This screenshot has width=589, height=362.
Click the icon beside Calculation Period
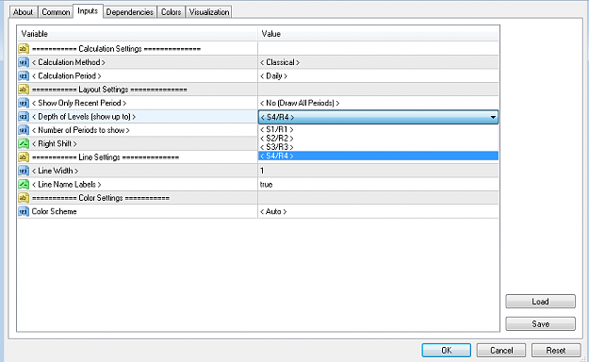24,75
